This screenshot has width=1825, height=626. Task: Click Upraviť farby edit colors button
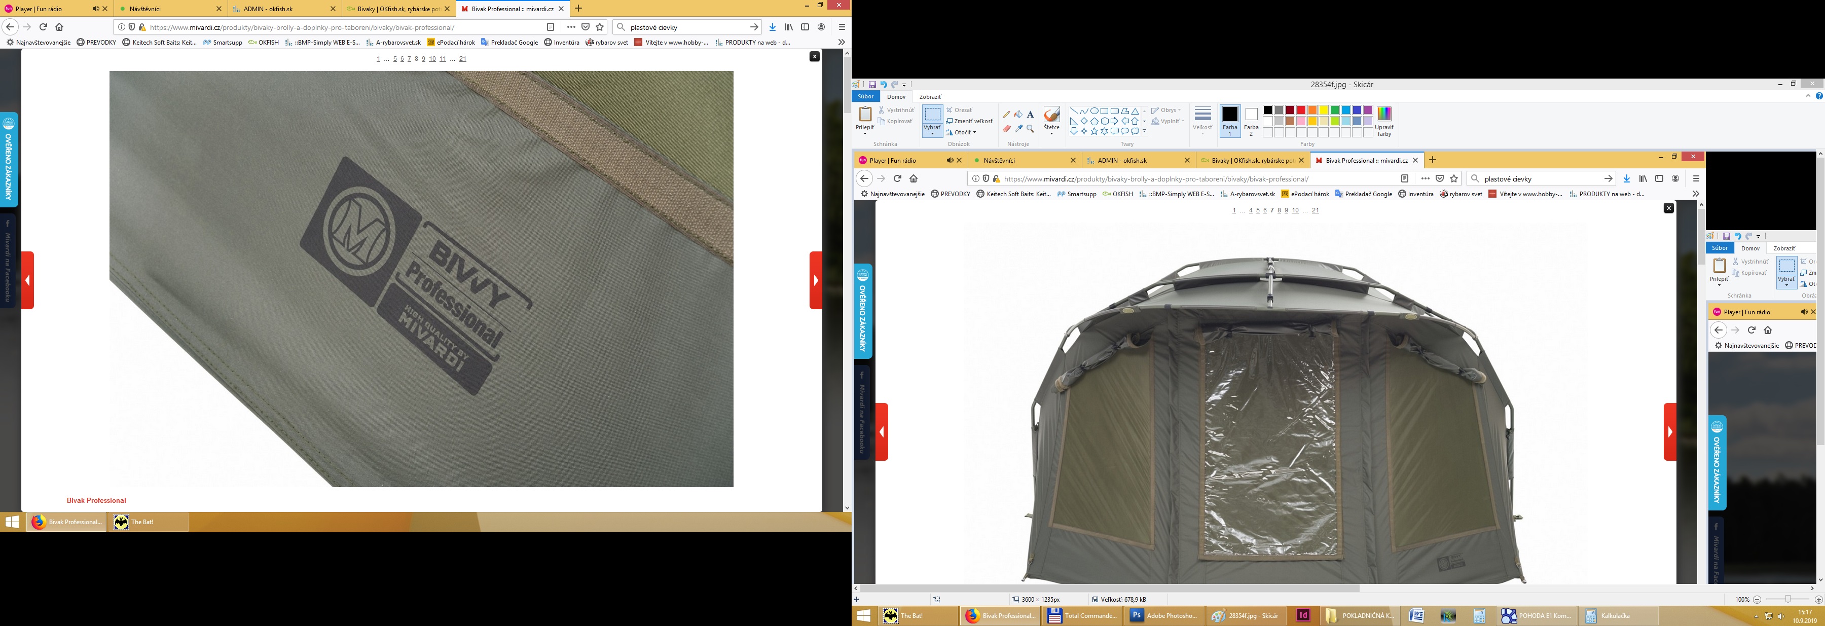pyautogui.click(x=1383, y=121)
